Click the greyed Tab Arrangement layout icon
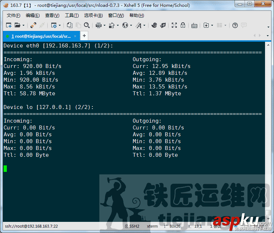The width and height of the screenshot is (274, 233). [x=219, y=25]
